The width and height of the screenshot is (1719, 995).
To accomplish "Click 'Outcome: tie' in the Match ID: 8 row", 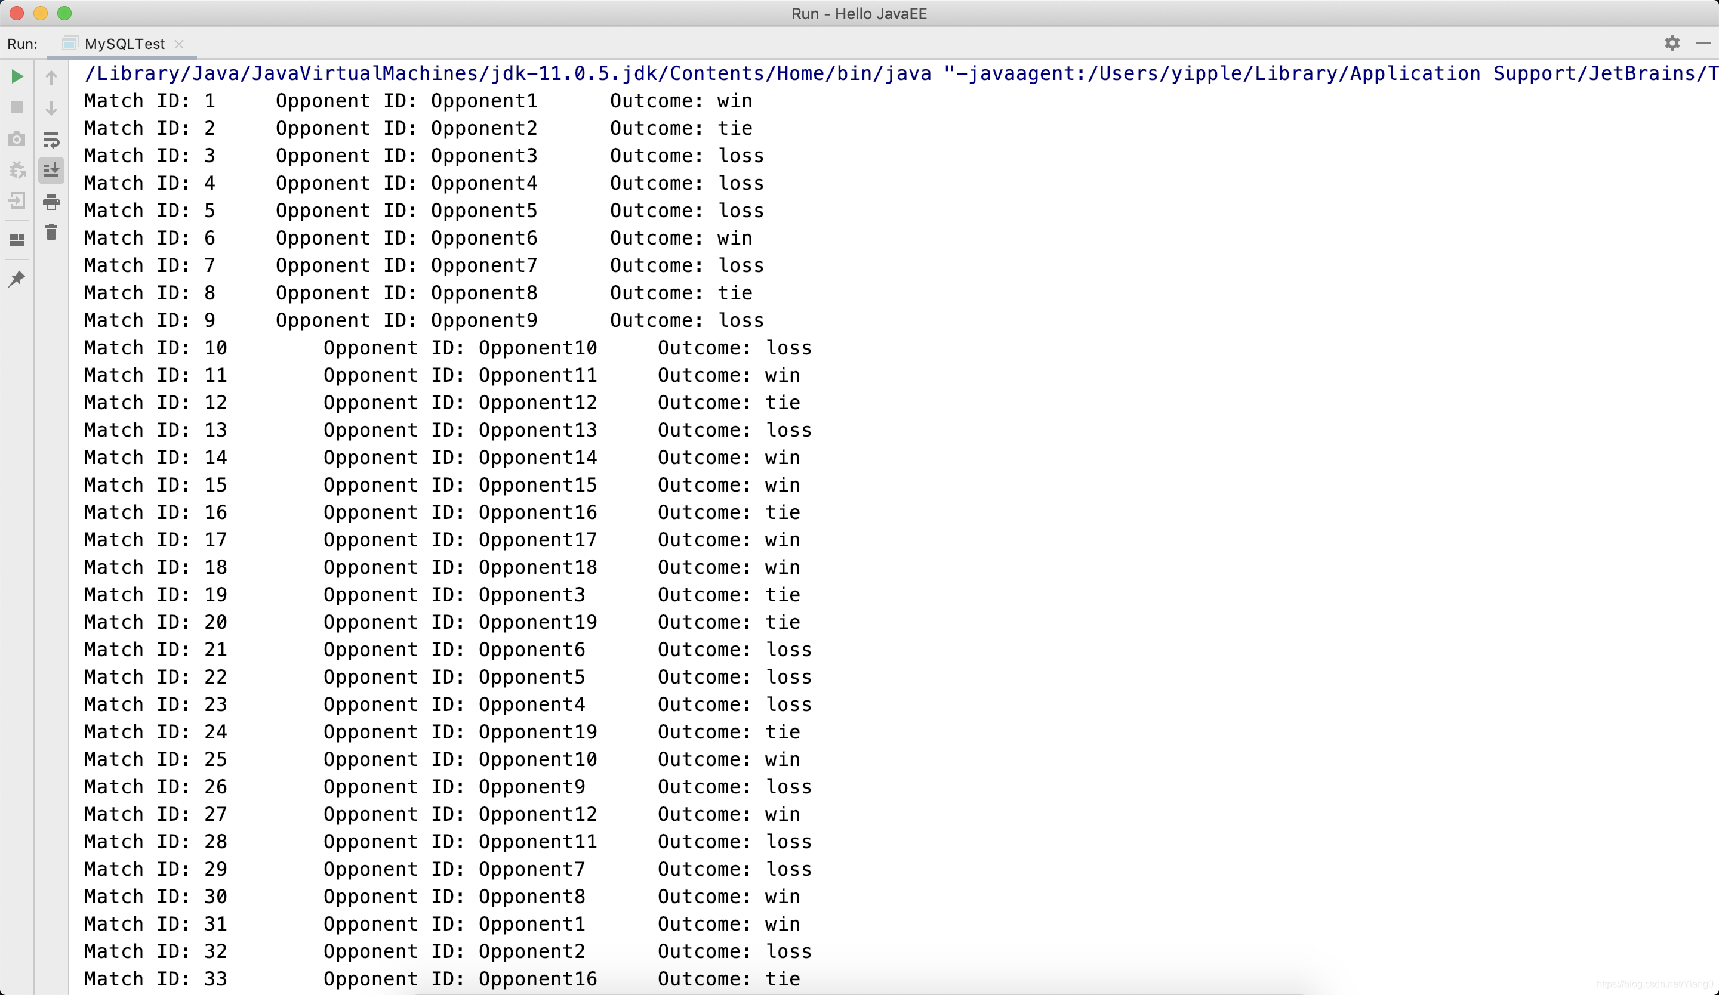I will 681,293.
